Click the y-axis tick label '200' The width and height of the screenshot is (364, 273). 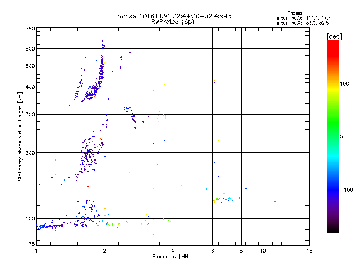(x=30, y=153)
